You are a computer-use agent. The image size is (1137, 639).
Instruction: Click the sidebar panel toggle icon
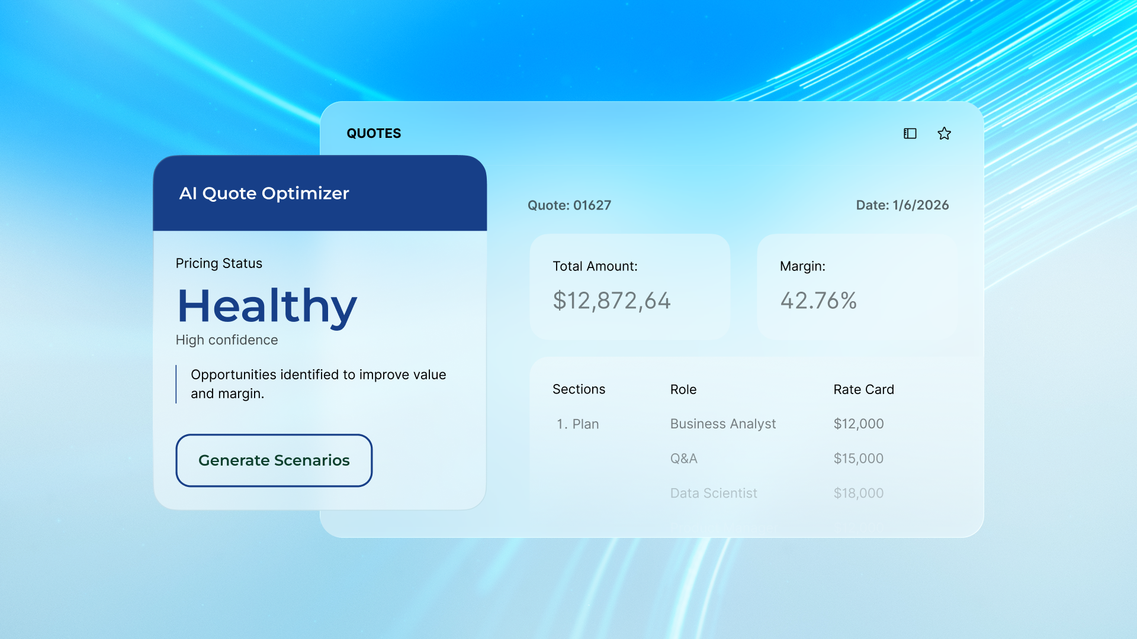click(x=910, y=134)
